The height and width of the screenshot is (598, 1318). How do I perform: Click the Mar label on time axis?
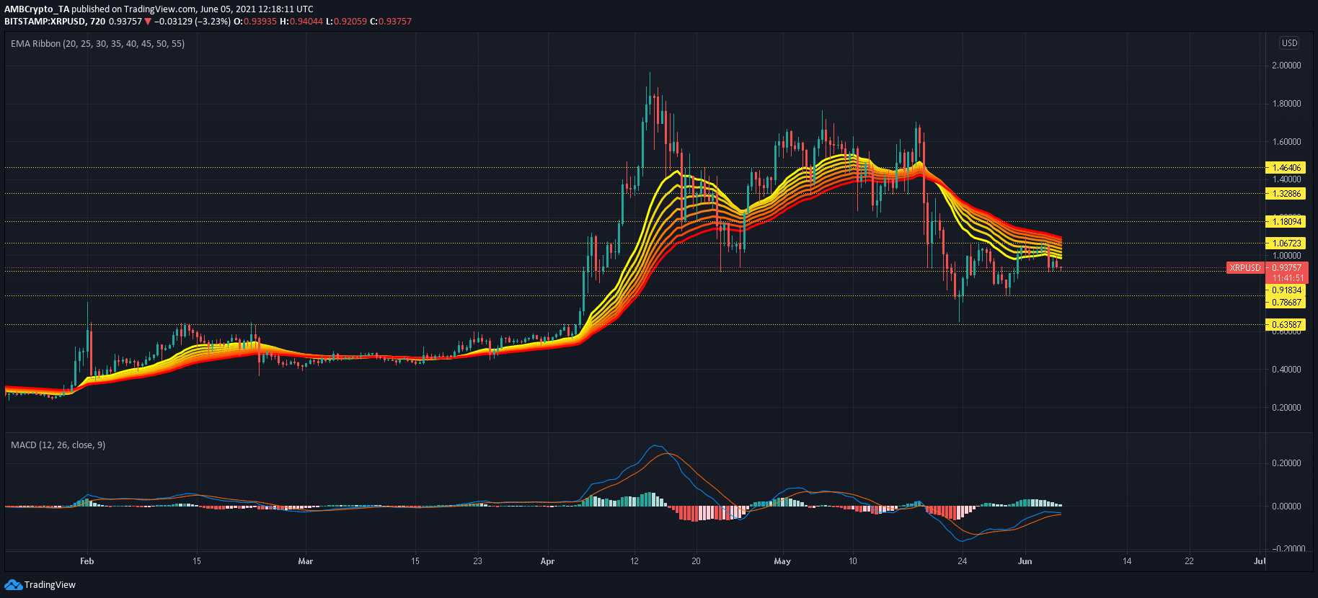(305, 561)
